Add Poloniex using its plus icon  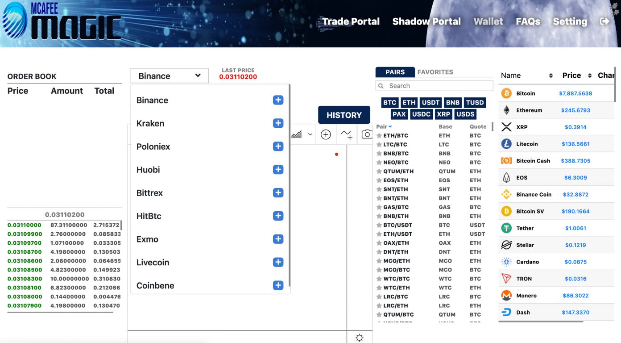coord(278,146)
